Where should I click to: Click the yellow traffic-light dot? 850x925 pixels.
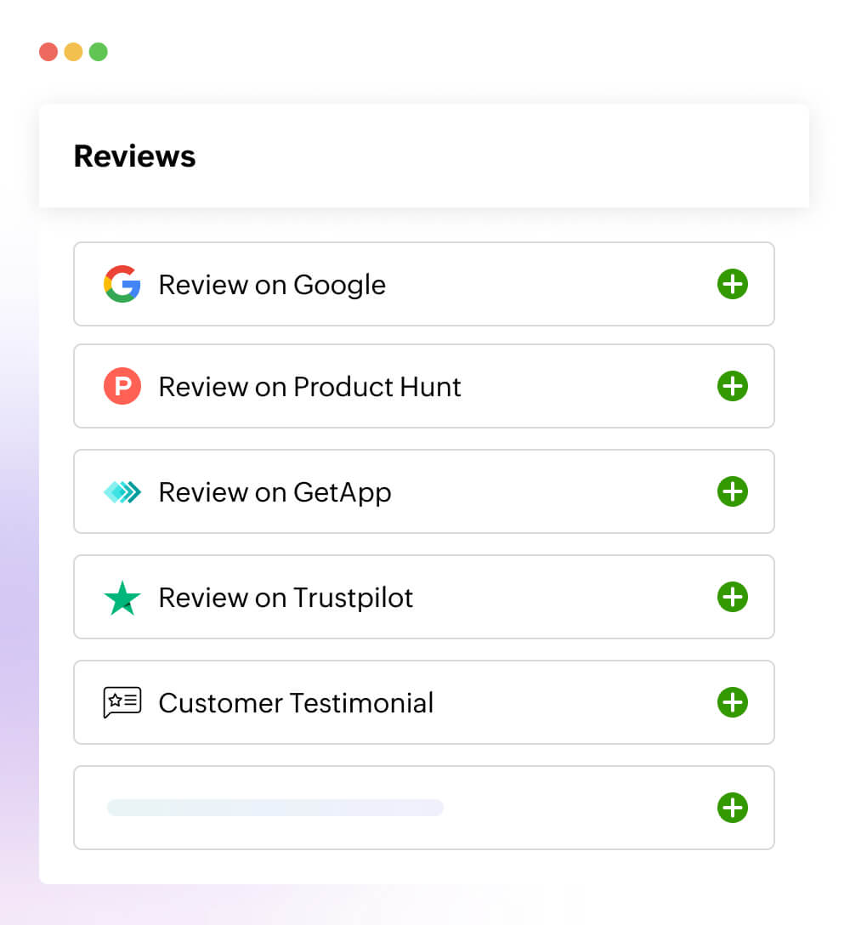click(73, 52)
